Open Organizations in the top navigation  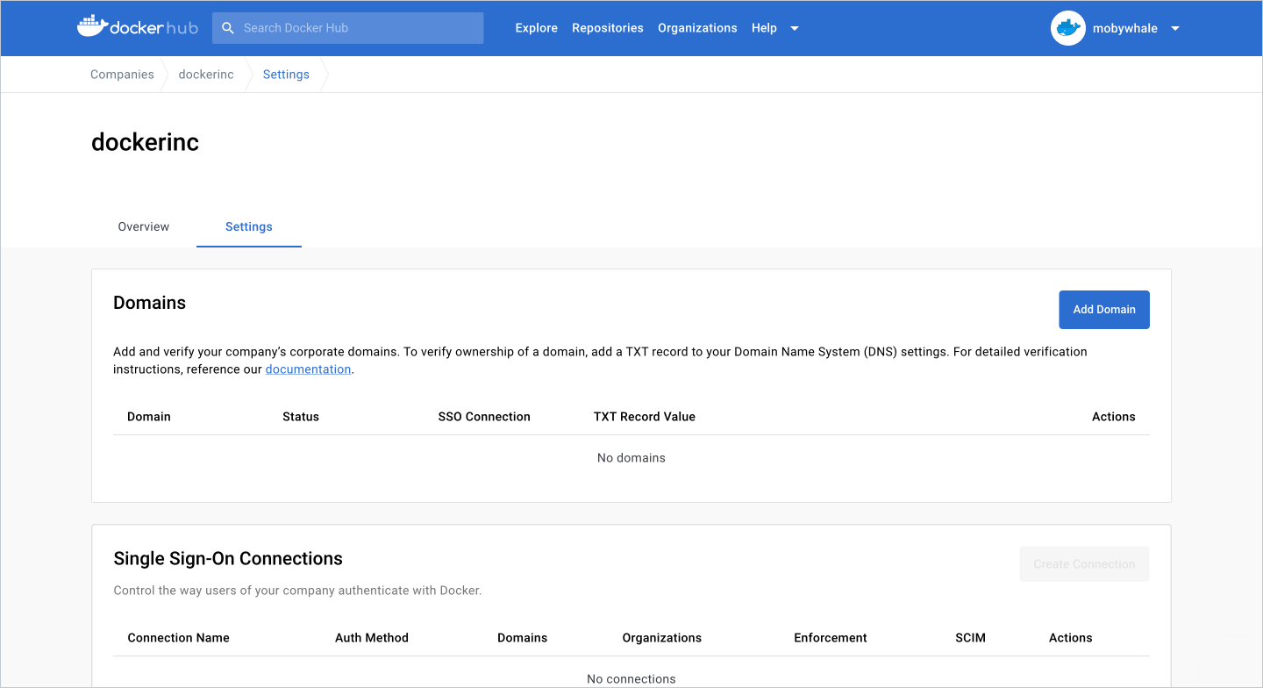click(x=697, y=28)
